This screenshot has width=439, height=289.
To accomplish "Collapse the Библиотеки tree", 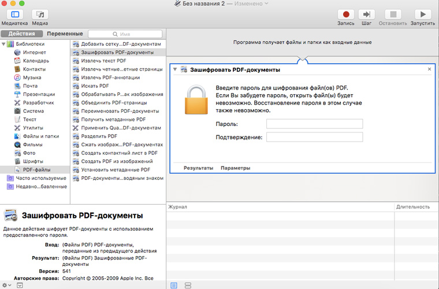I will click(3, 44).
